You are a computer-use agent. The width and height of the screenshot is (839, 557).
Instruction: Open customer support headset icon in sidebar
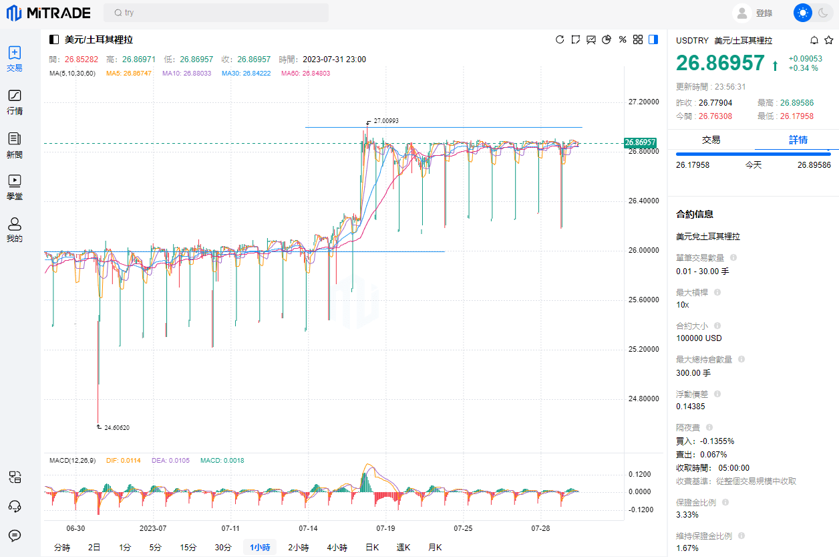tap(15, 506)
